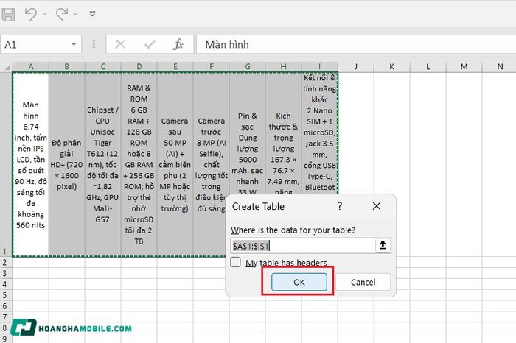Click cell I1 with Kết nối text
This screenshot has width=516, height=343.
tap(319, 133)
